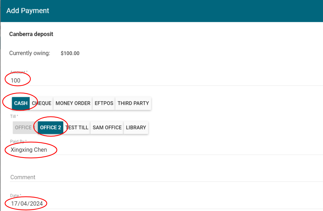Click the Comment field
Viewport: 323px width, 211px height.
(79, 177)
